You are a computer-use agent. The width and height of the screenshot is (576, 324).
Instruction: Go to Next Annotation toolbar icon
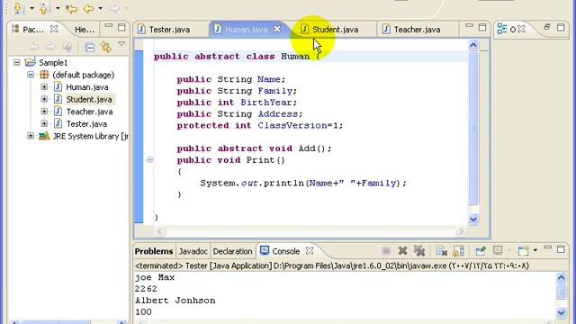coord(18,8)
